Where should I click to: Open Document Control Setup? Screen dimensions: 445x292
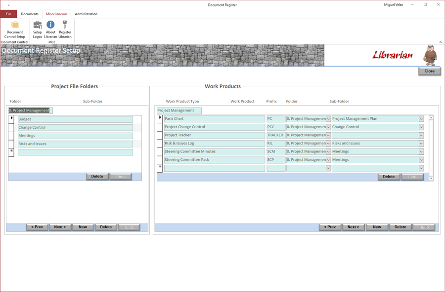click(15, 30)
